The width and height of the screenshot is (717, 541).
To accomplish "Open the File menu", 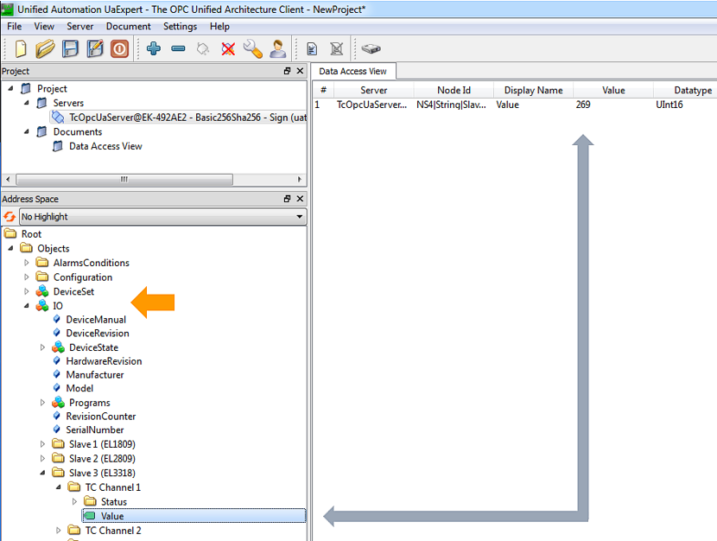I will [x=14, y=27].
